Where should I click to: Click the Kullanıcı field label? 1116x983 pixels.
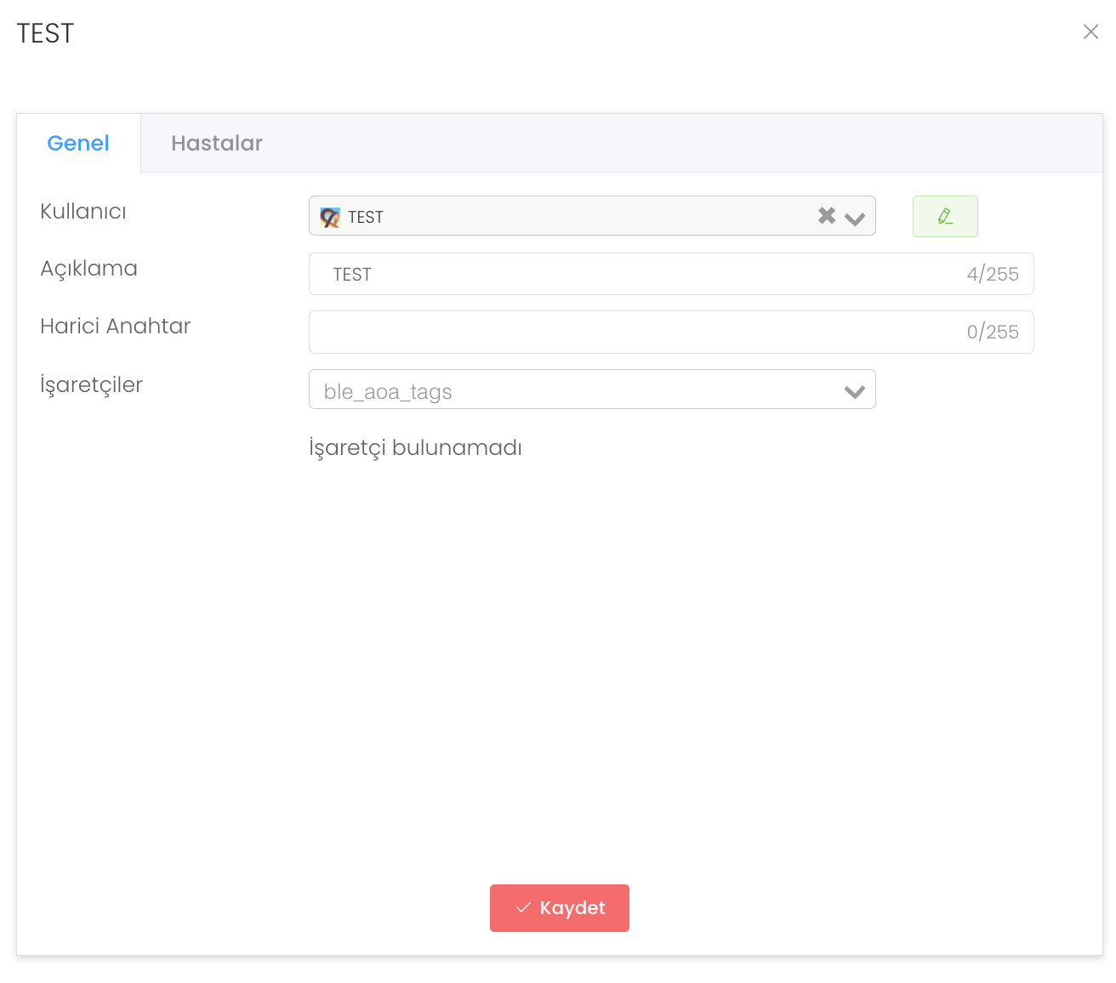pyautogui.click(x=83, y=212)
